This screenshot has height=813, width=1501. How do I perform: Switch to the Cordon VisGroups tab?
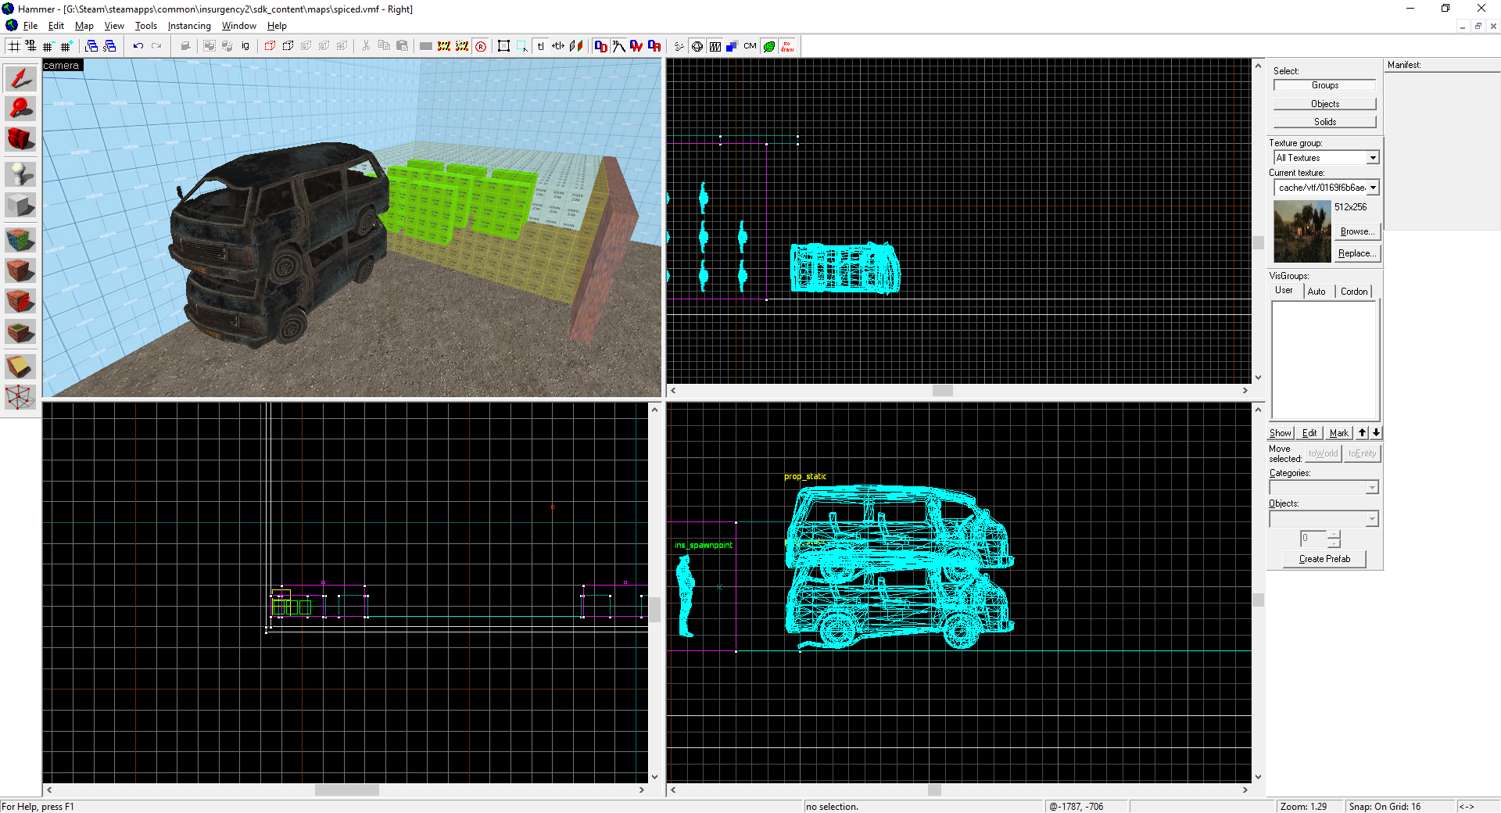pyautogui.click(x=1354, y=292)
